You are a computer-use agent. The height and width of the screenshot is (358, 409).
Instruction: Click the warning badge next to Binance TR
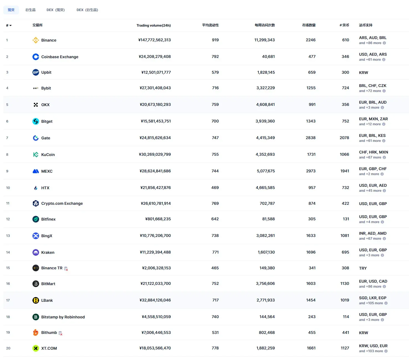(66, 268)
